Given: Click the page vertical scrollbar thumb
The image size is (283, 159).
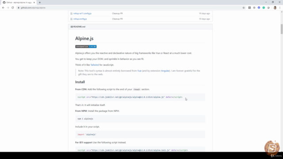Looking at the screenshot, I should pyautogui.click(x=282, y=29).
